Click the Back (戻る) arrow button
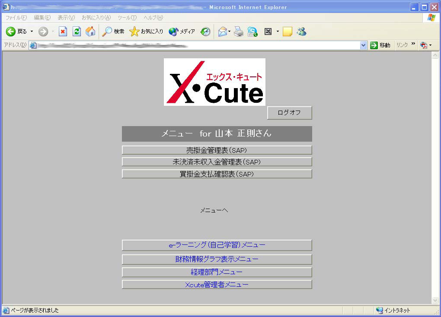 click(16, 32)
